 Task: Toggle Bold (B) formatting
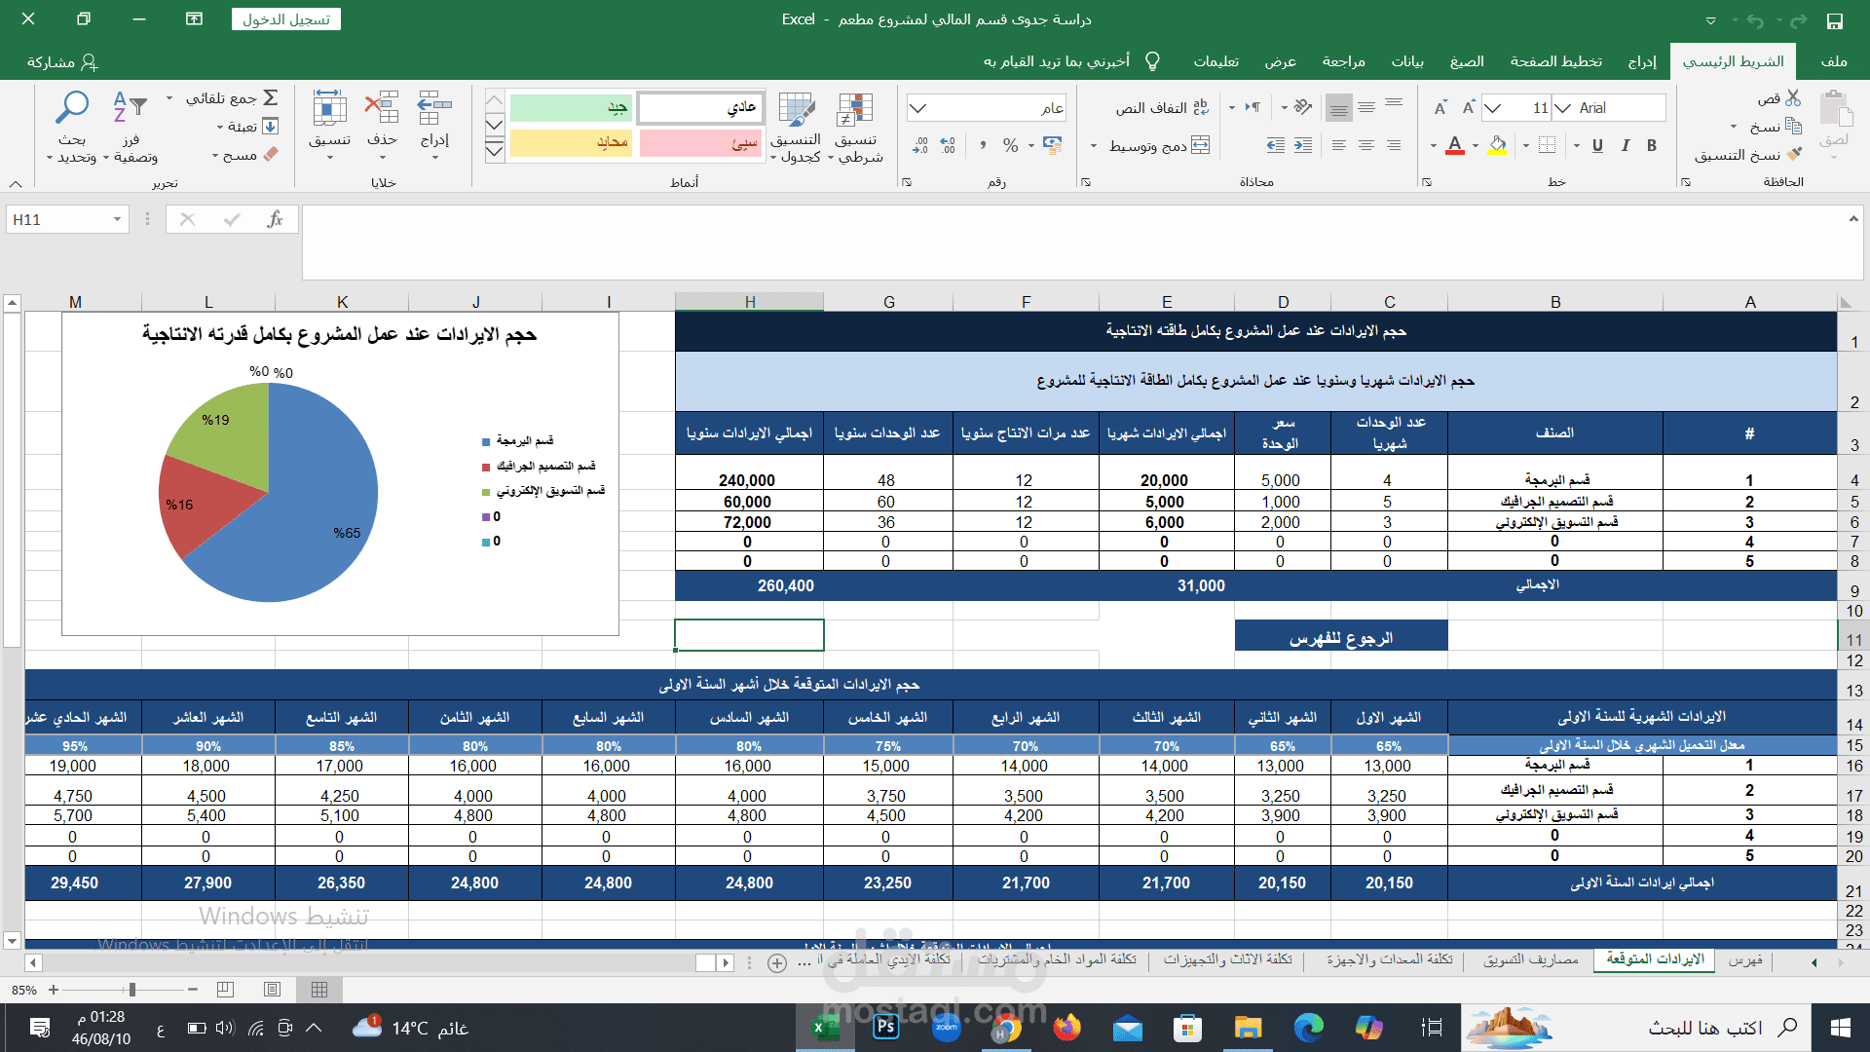pos(1652,145)
